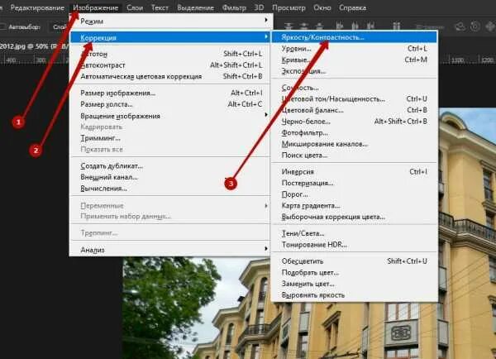Open the Кривые adjustment
The height and width of the screenshot is (359, 496).
[x=355, y=60]
